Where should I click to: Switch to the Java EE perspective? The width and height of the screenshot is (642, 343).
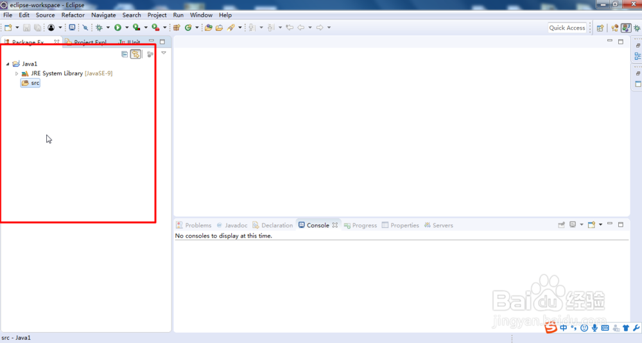614,28
